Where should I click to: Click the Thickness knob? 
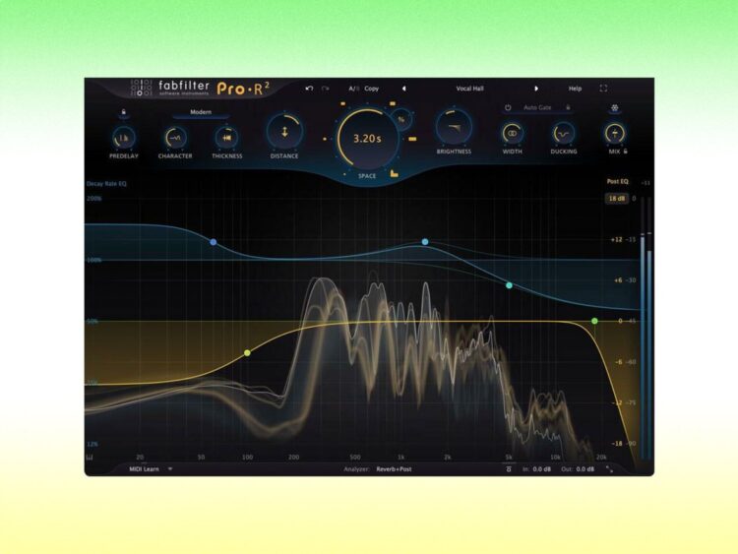[227, 138]
